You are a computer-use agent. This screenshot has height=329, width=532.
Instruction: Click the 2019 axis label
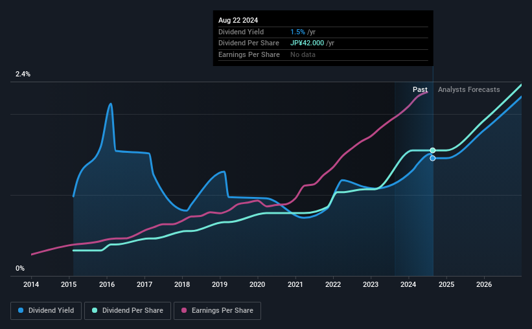(220, 284)
